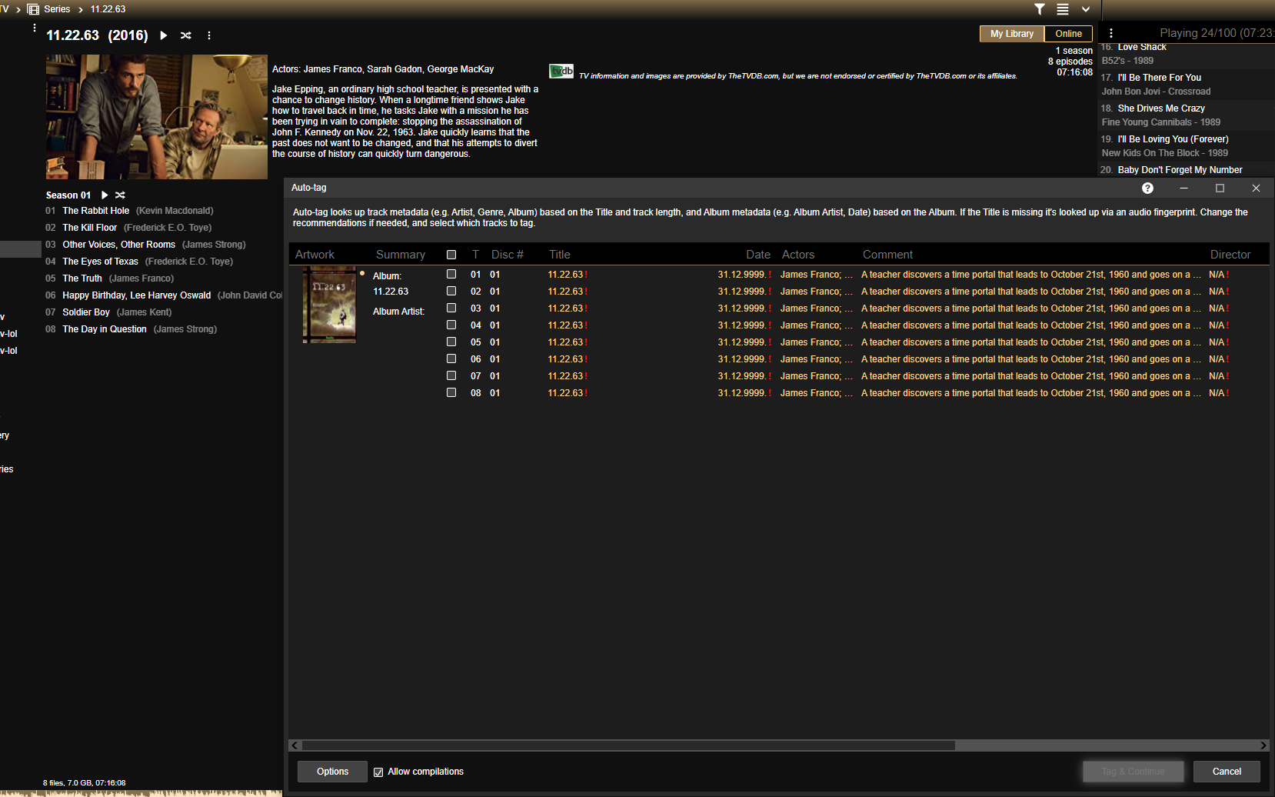Play the 11.22.63 series
1275x797 pixels.
163,35
